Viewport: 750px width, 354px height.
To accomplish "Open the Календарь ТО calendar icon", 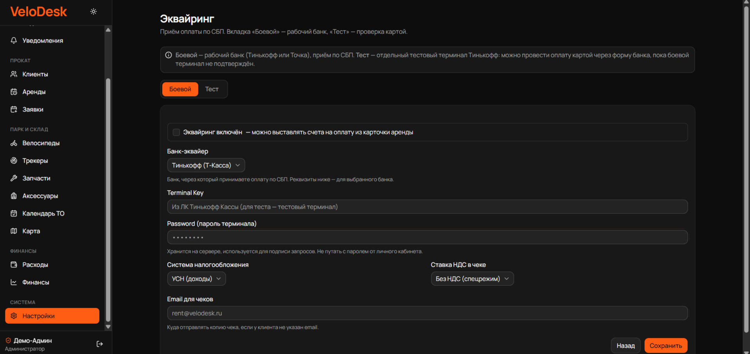I will point(14,214).
